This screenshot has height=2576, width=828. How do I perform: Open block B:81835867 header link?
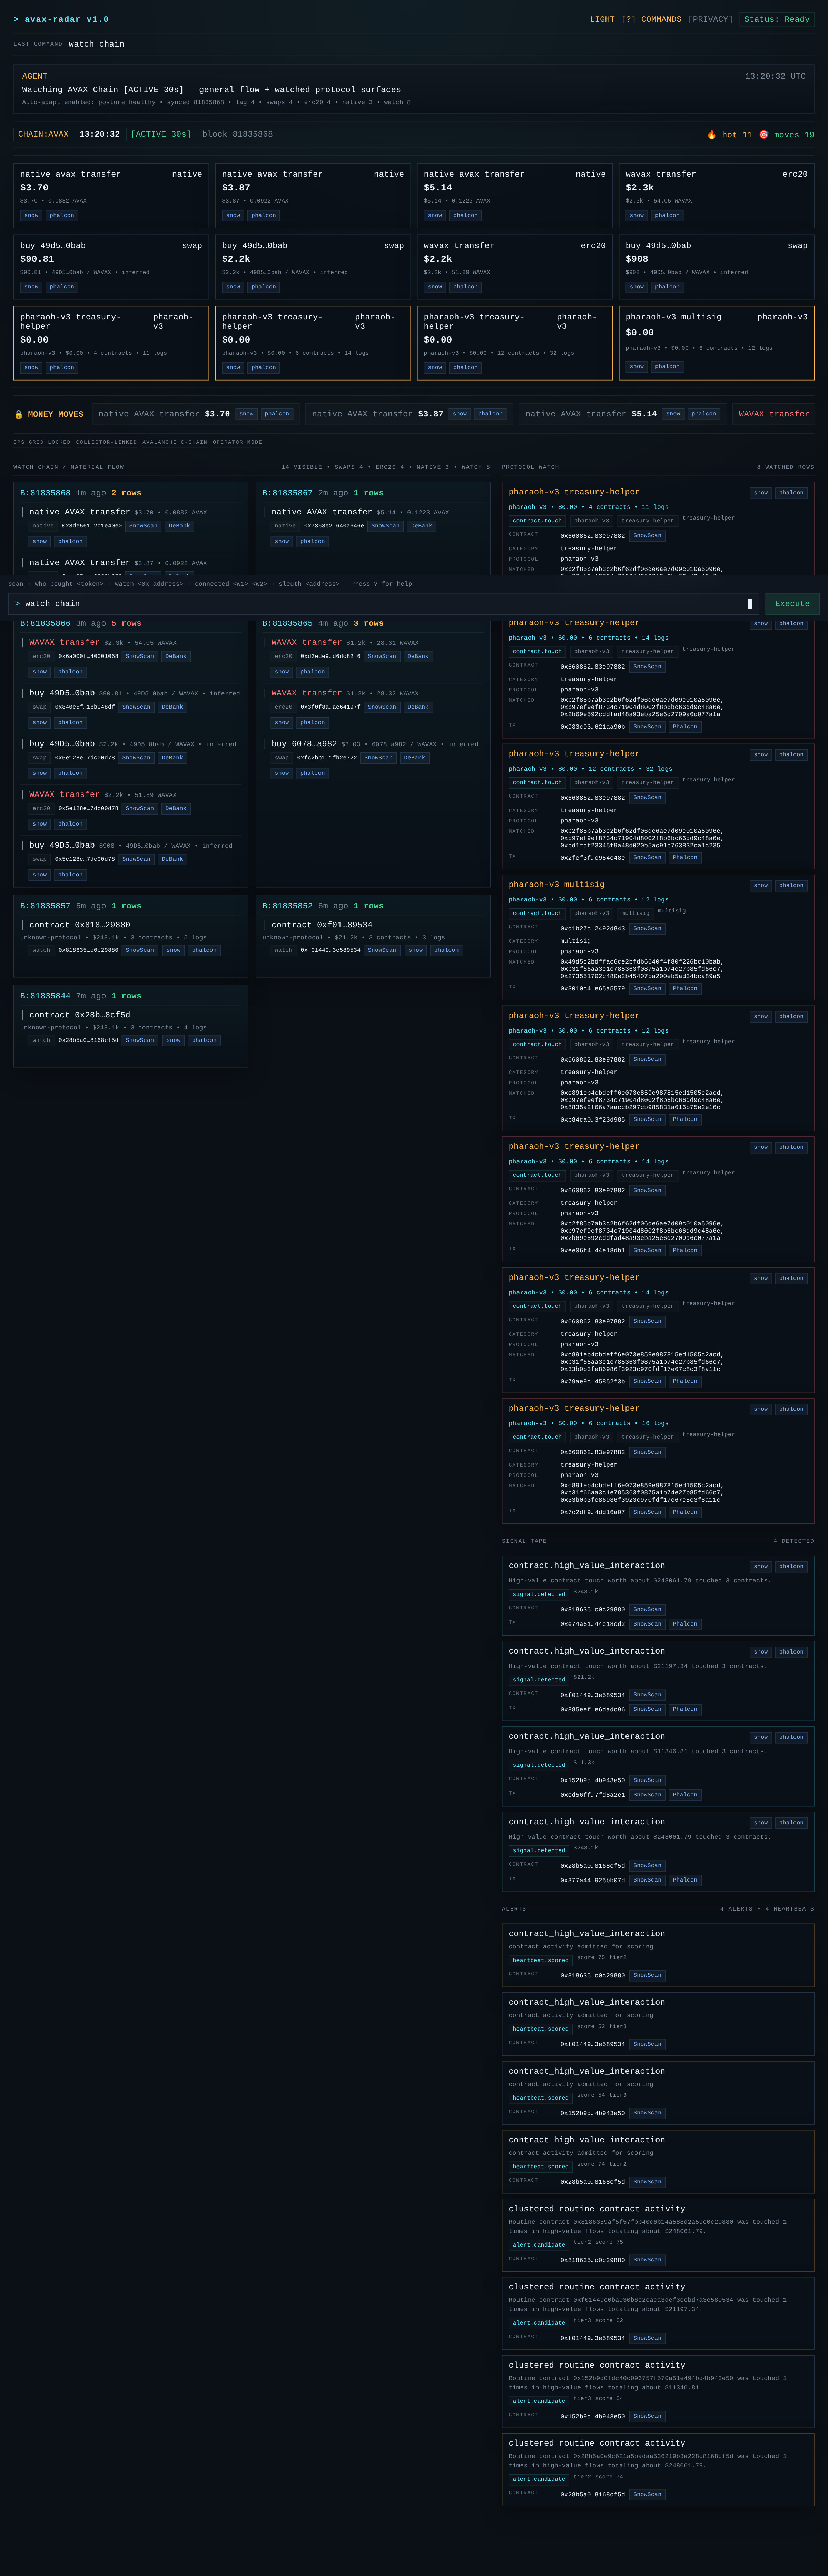287,493
